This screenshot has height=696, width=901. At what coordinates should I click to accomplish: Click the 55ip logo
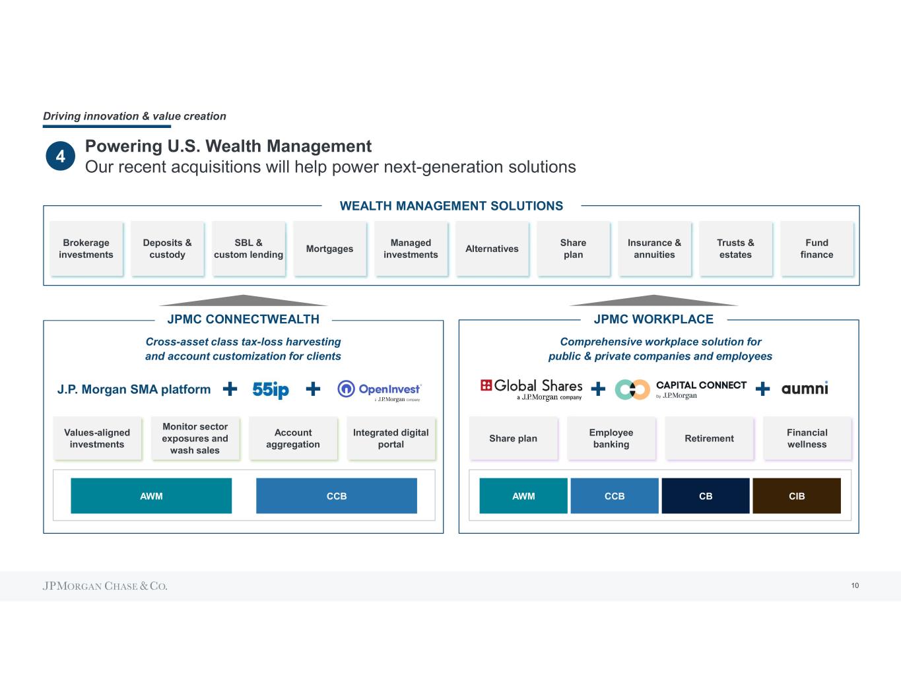point(271,390)
